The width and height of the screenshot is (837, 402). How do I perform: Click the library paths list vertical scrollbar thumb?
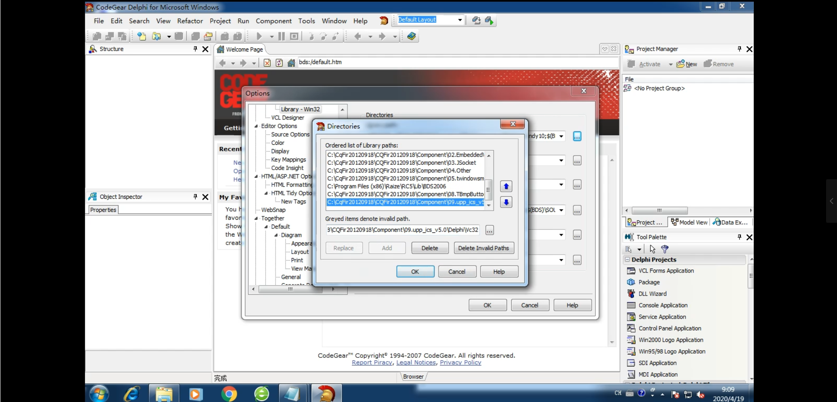click(489, 190)
